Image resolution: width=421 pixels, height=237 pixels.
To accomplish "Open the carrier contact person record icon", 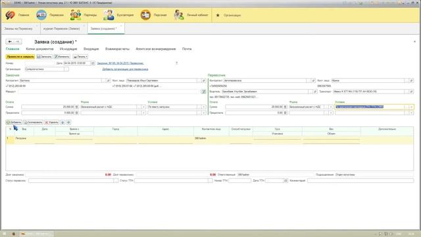I will pyautogui.click(x=411, y=80).
